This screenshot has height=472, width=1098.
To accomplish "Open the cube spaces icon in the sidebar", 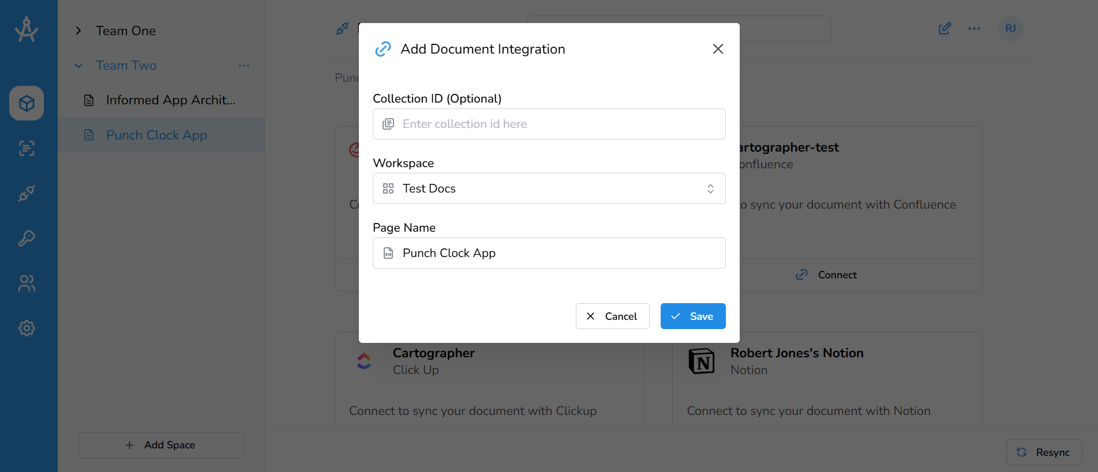I will (27, 103).
